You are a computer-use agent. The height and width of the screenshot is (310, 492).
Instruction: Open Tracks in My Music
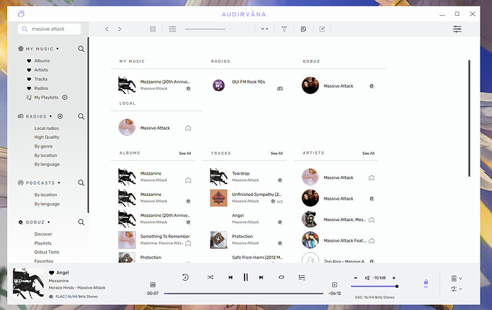coord(41,79)
